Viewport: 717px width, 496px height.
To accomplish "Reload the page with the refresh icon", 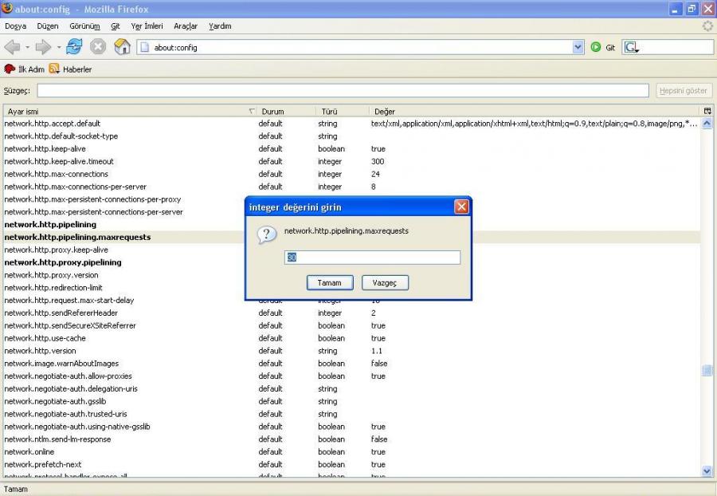I will tap(75, 47).
